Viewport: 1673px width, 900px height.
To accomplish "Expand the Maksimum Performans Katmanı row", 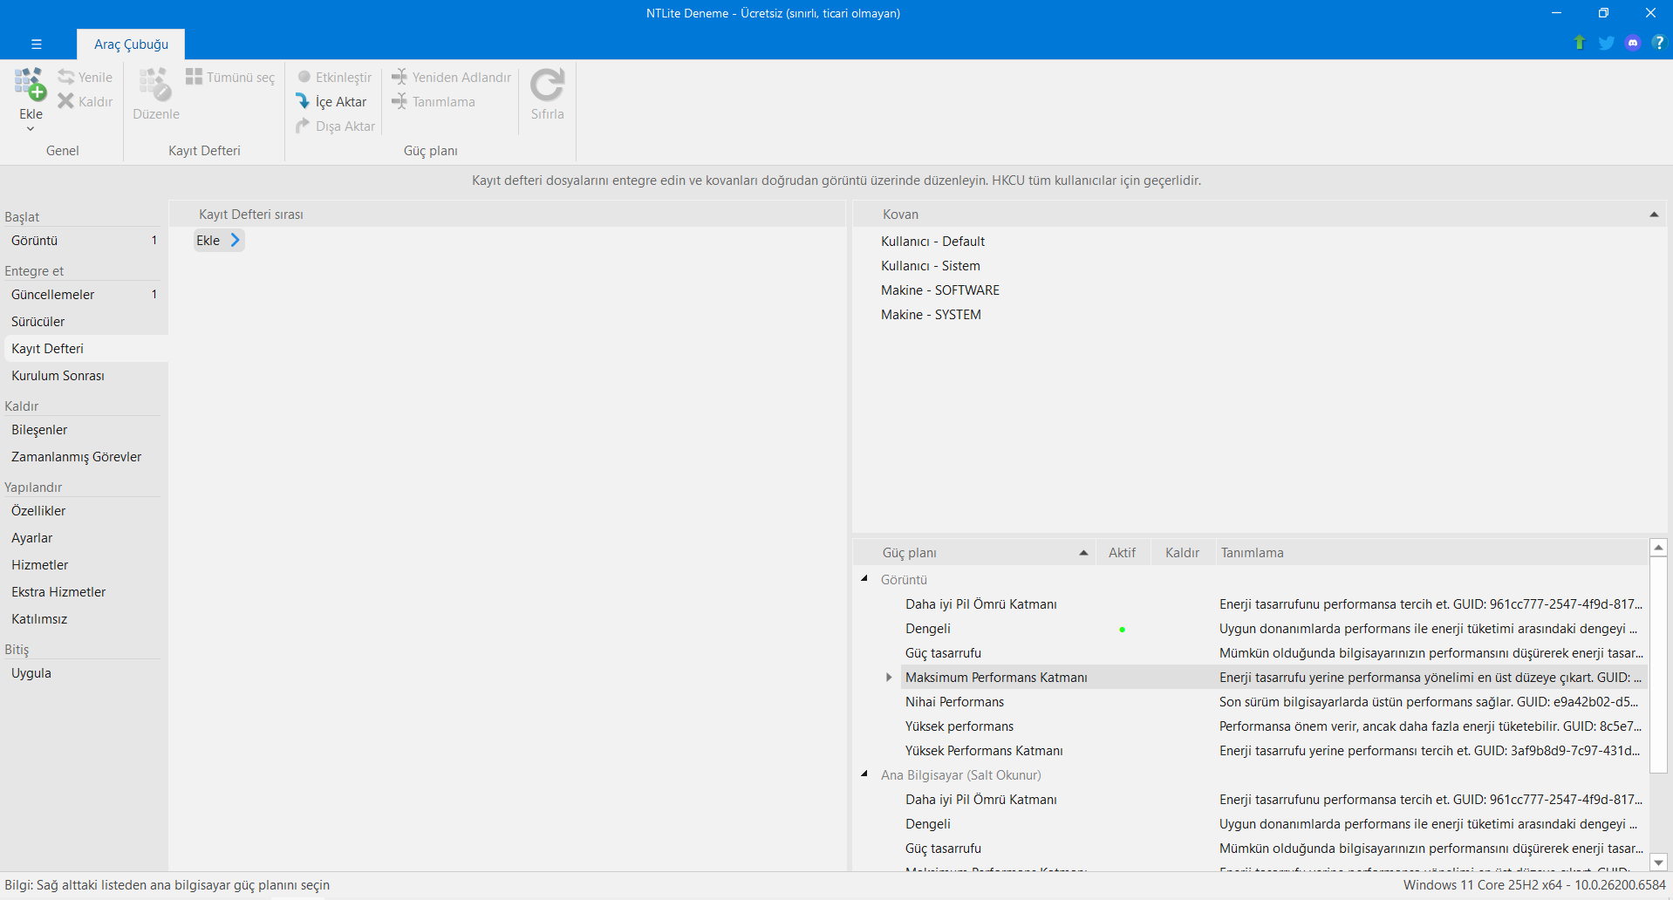I will [x=889, y=677].
